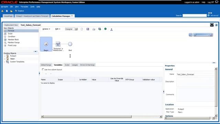Image resolution: width=220 pixels, height=124 pixels.
Task: Click the export icon at the toolbar end
Action: coord(111,29)
